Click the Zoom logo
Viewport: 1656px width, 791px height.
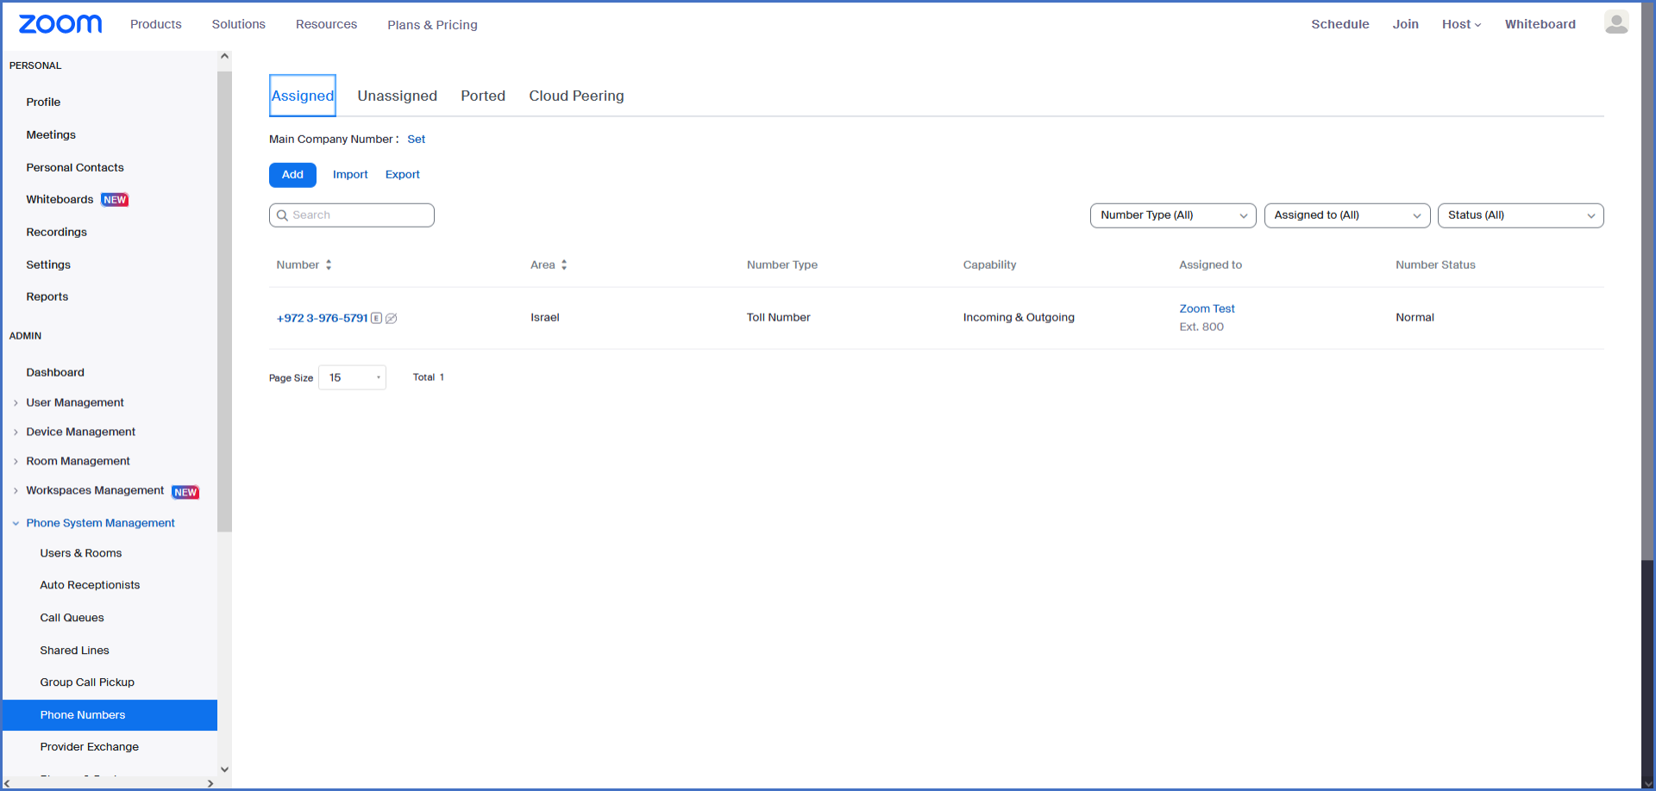(60, 24)
